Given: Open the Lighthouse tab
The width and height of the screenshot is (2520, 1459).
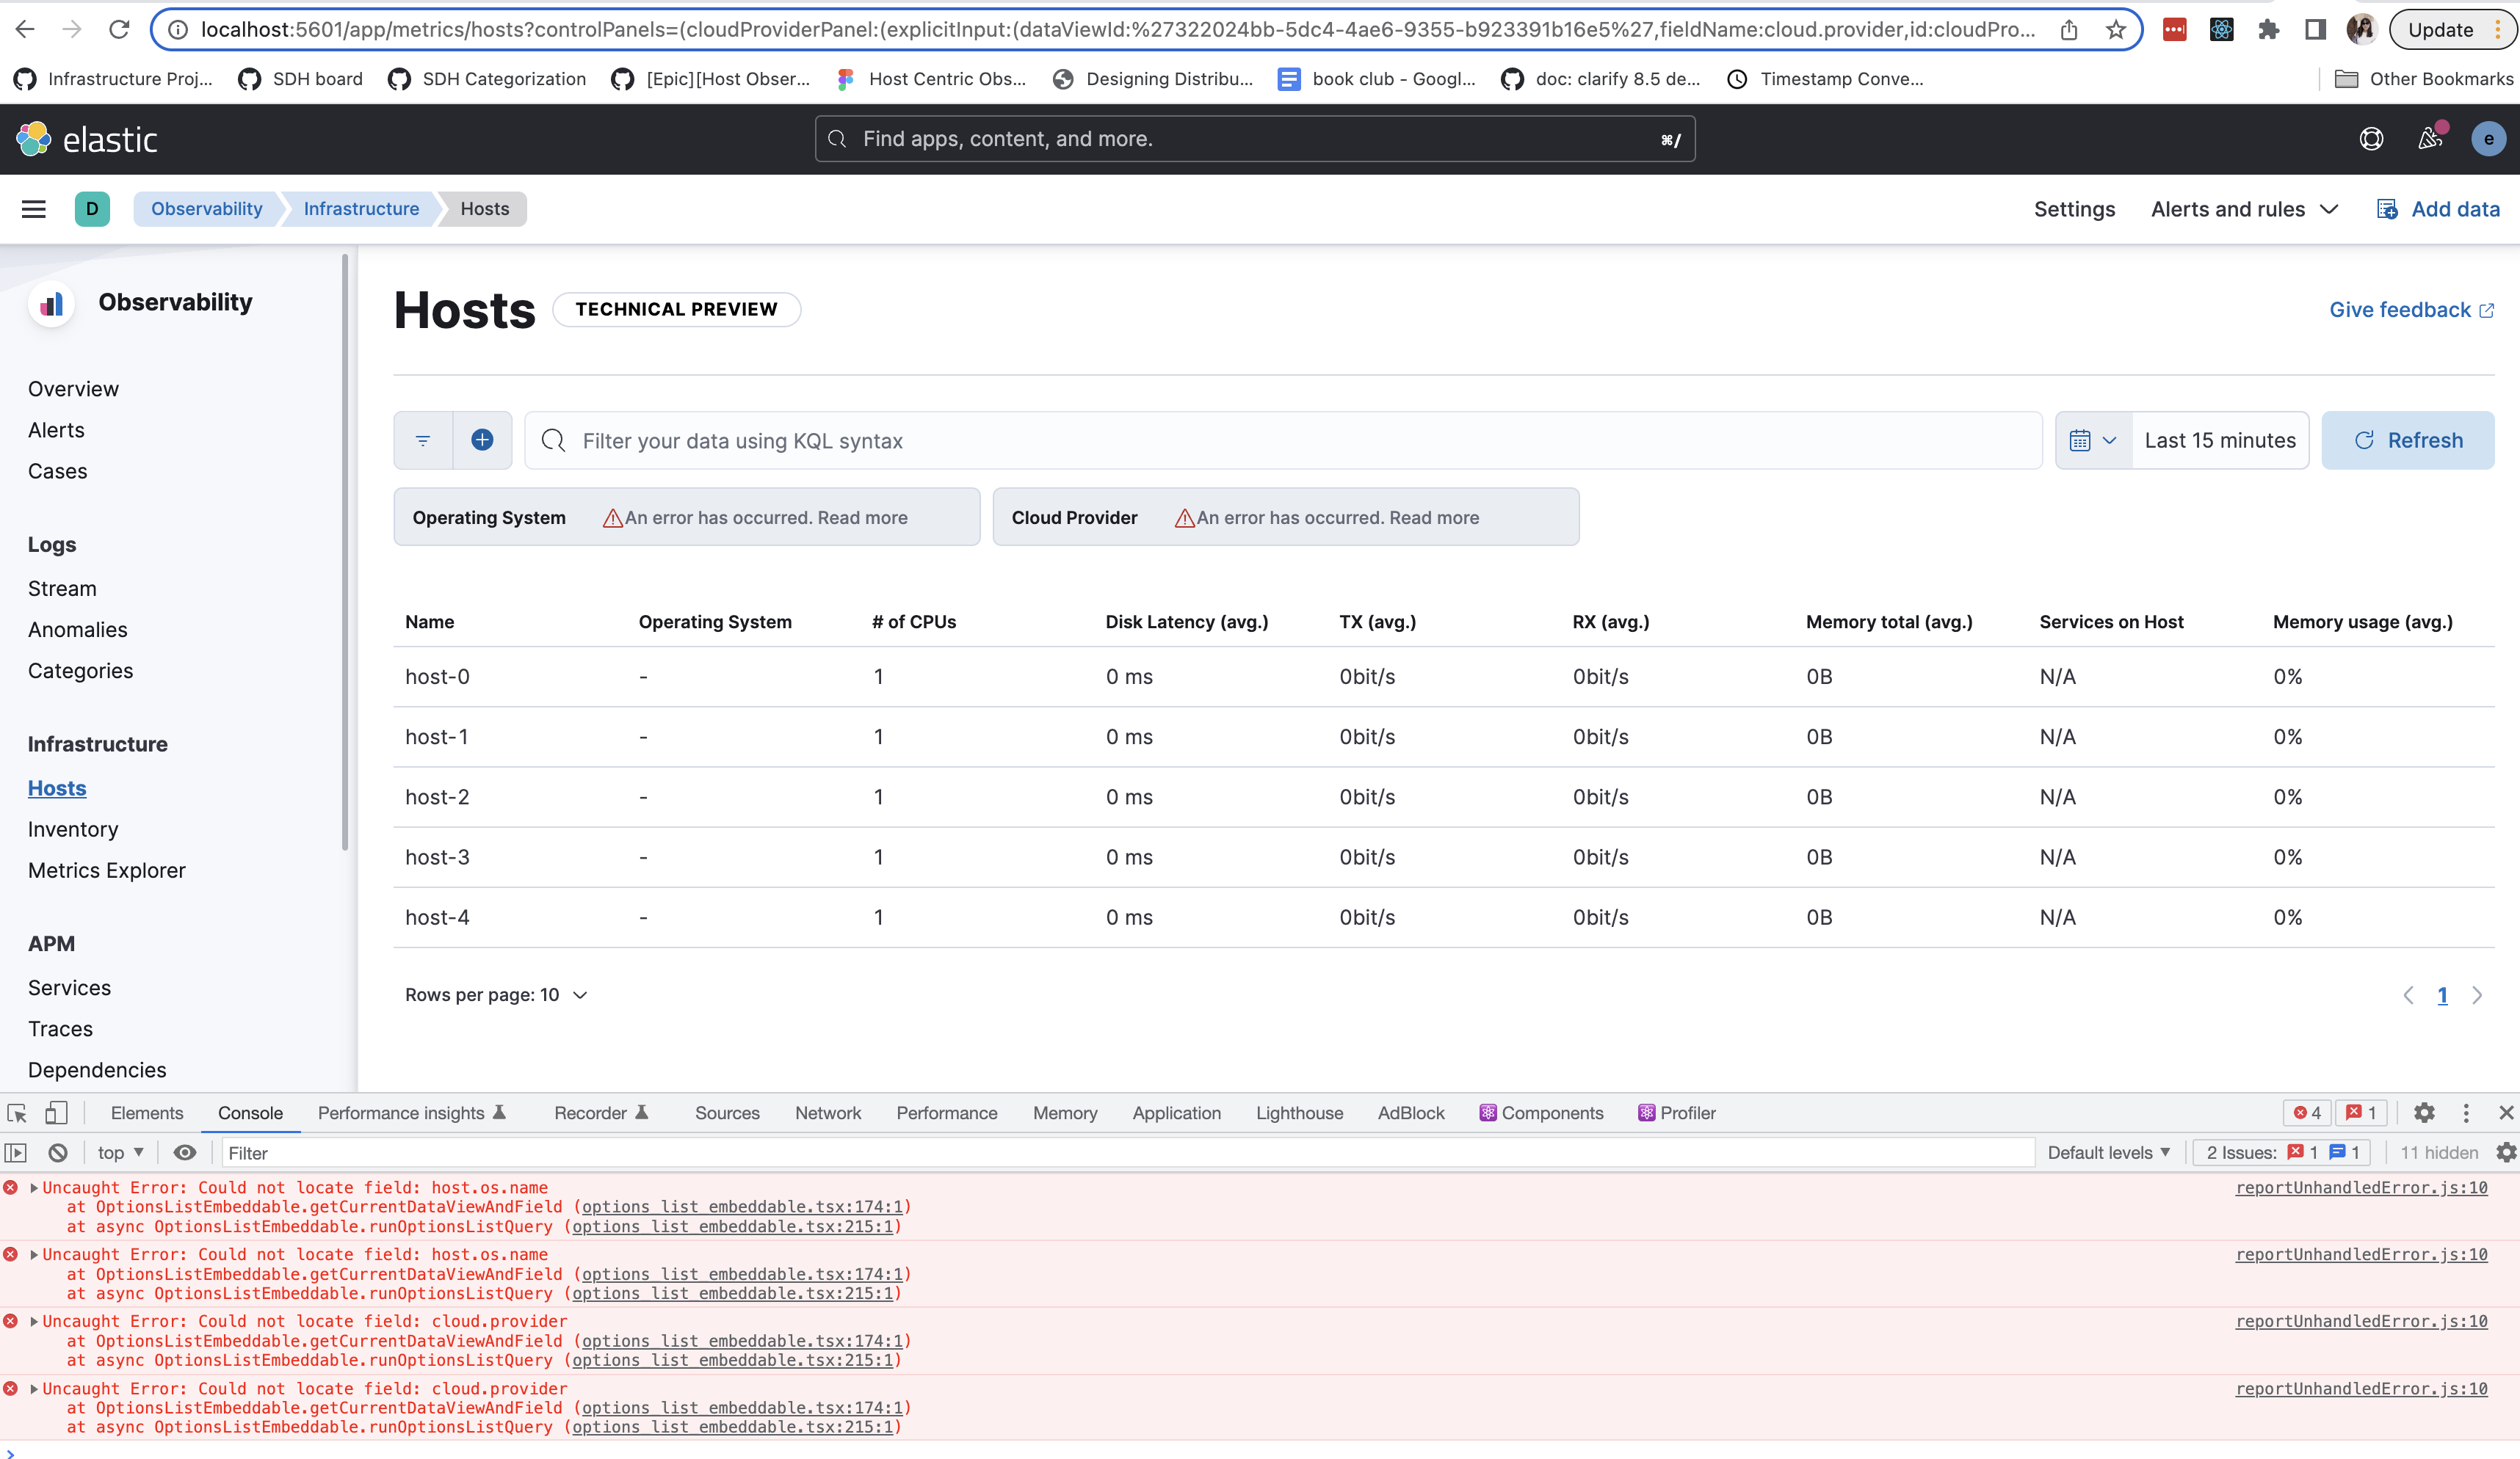Looking at the screenshot, I should (x=1299, y=1113).
